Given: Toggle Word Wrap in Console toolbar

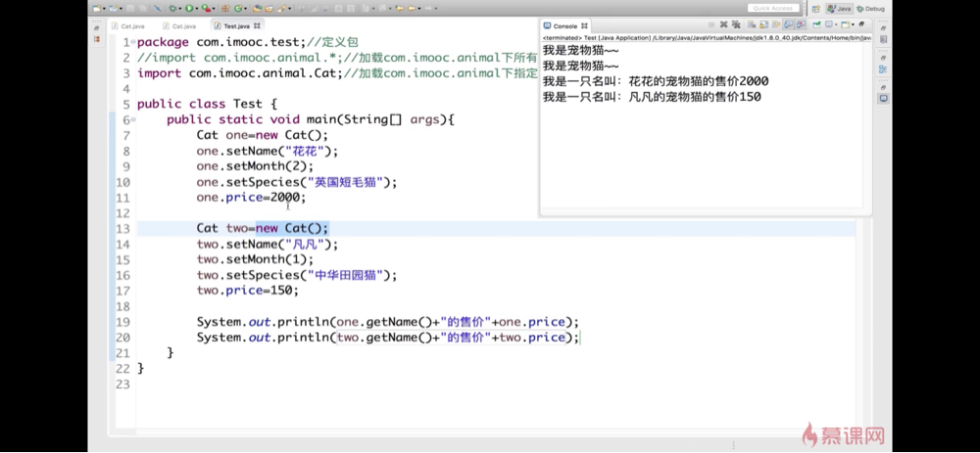Looking at the screenshot, I should point(776,25).
